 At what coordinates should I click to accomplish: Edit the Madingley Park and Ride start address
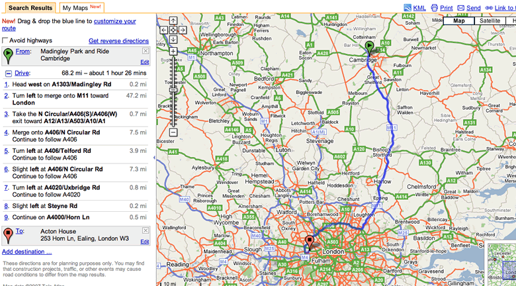coord(144,62)
